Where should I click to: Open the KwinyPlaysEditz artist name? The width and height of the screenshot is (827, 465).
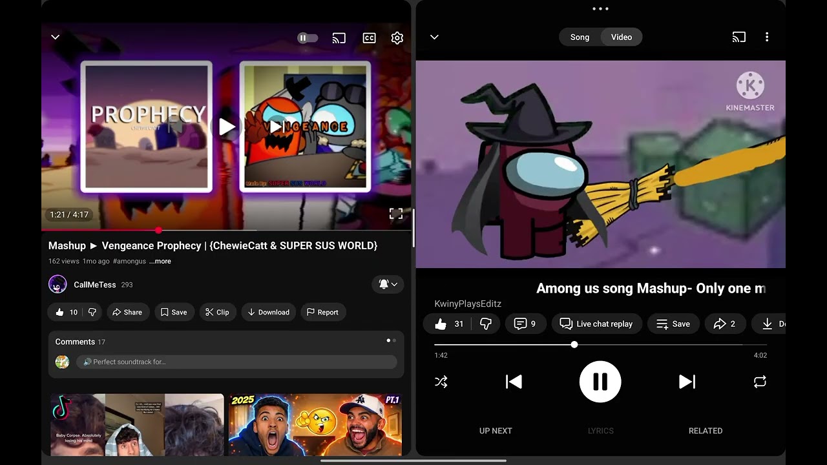[468, 304]
